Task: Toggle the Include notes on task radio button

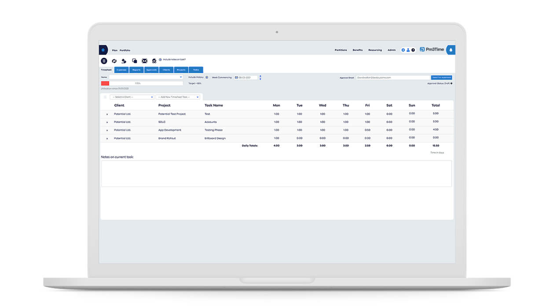Action: [160, 59]
